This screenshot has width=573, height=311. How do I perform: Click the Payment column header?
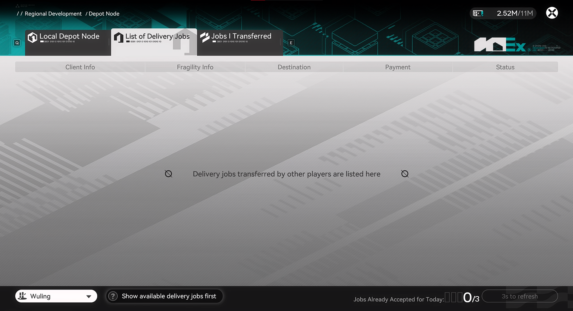(x=398, y=67)
